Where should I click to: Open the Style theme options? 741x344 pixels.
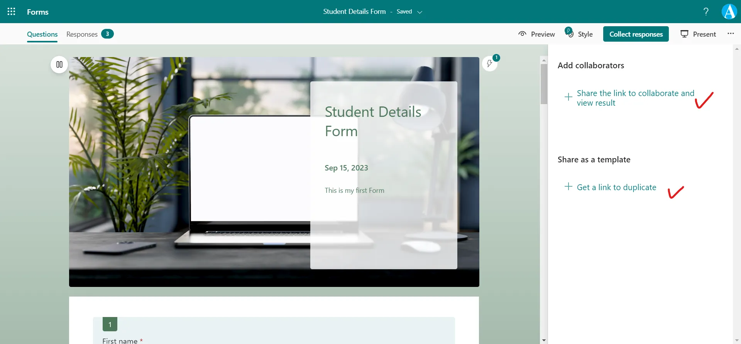pyautogui.click(x=579, y=34)
